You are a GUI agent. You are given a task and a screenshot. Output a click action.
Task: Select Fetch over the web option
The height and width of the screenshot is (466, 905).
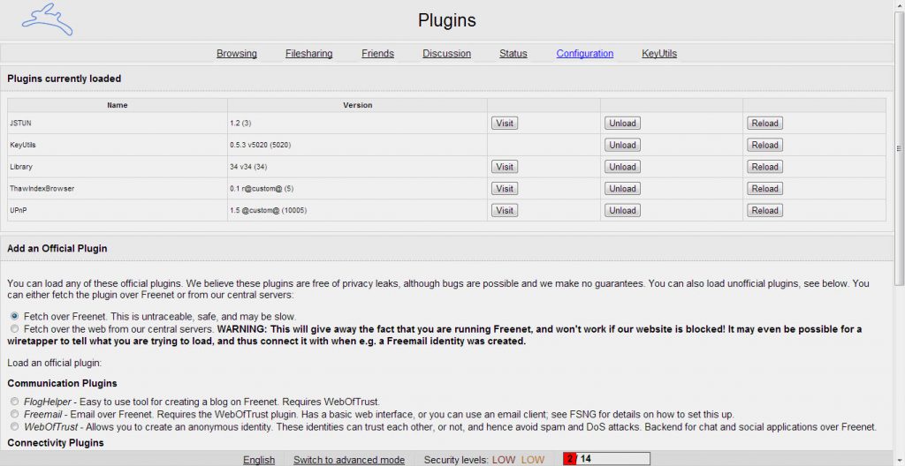point(14,329)
